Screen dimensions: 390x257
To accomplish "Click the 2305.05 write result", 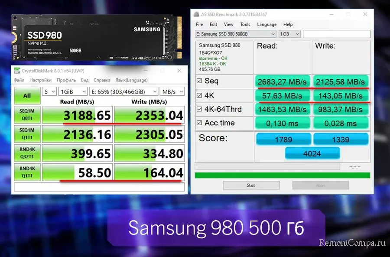I will pos(149,134).
